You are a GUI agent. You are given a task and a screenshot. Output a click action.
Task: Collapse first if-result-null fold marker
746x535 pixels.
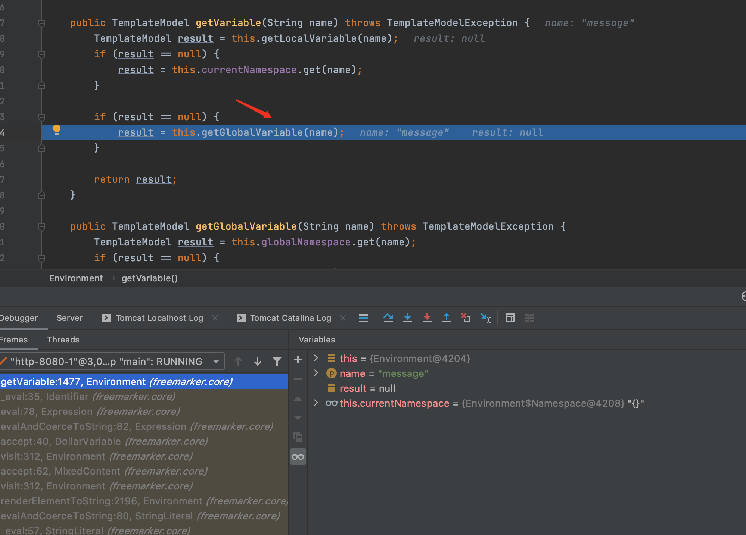pos(42,54)
